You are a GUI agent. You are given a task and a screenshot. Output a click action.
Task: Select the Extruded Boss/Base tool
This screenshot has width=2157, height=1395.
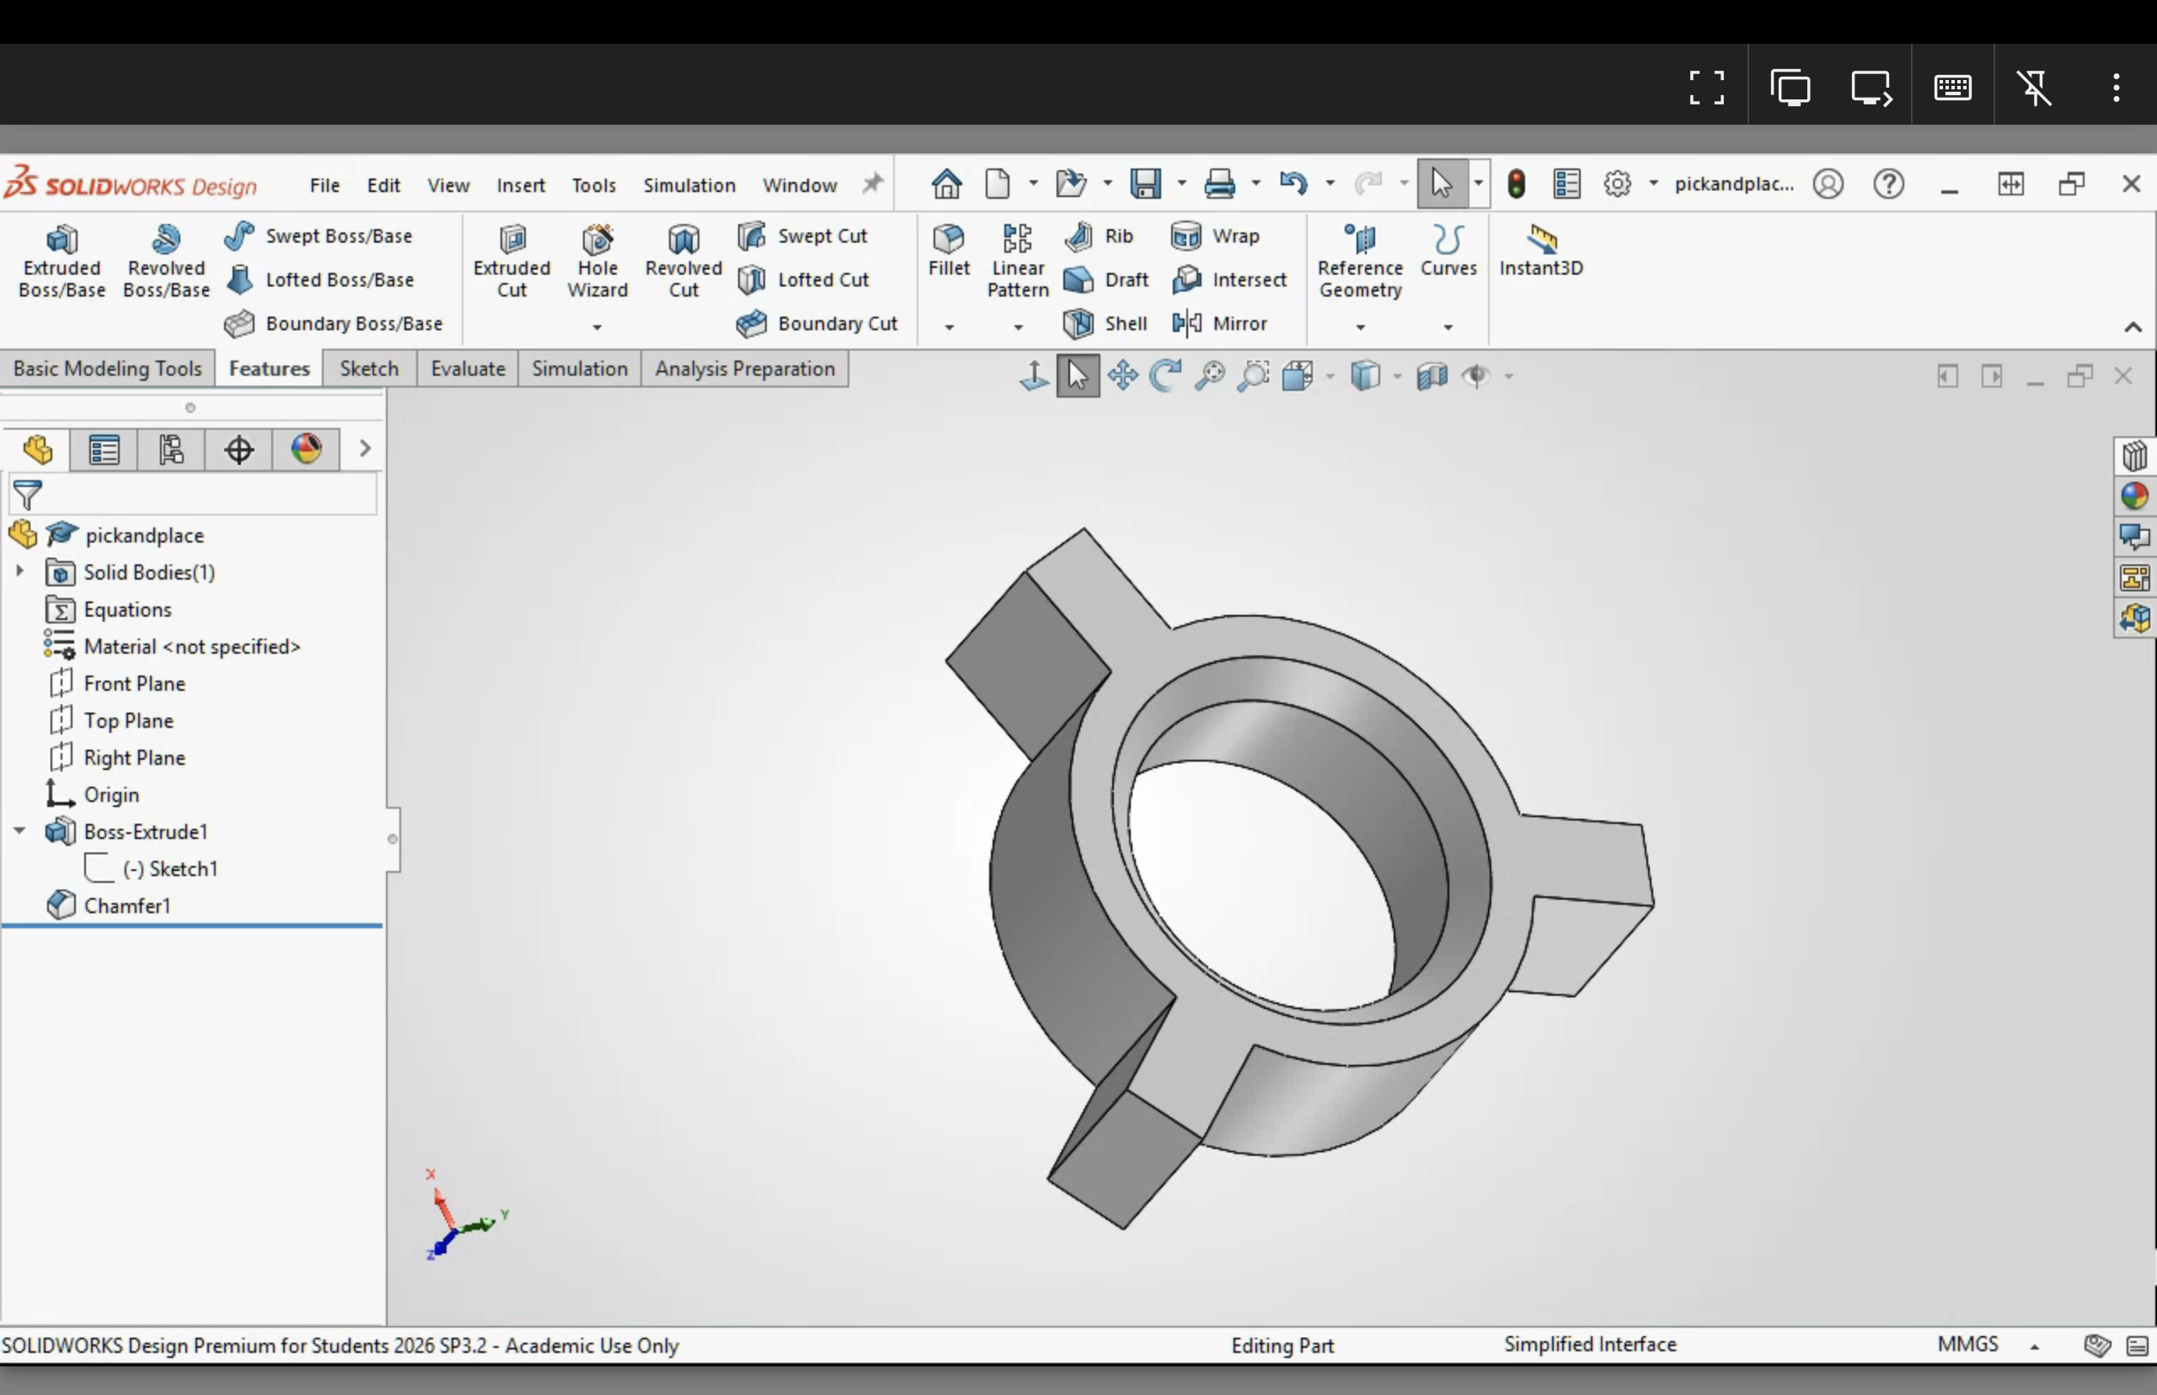tap(62, 261)
